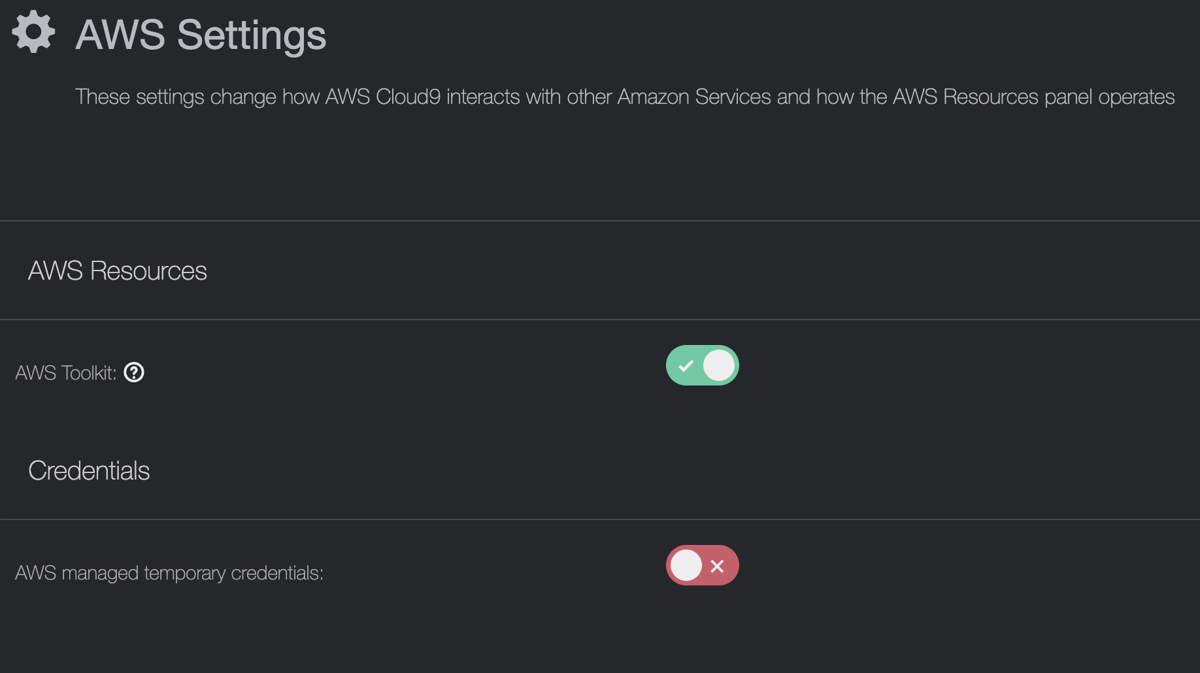Click the AWS Toolkit label
The height and width of the screenshot is (673, 1200).
pyautogui.click(x=65, y=373)
